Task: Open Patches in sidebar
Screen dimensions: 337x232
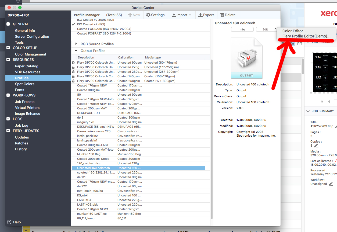Action: tap(21, 143)
